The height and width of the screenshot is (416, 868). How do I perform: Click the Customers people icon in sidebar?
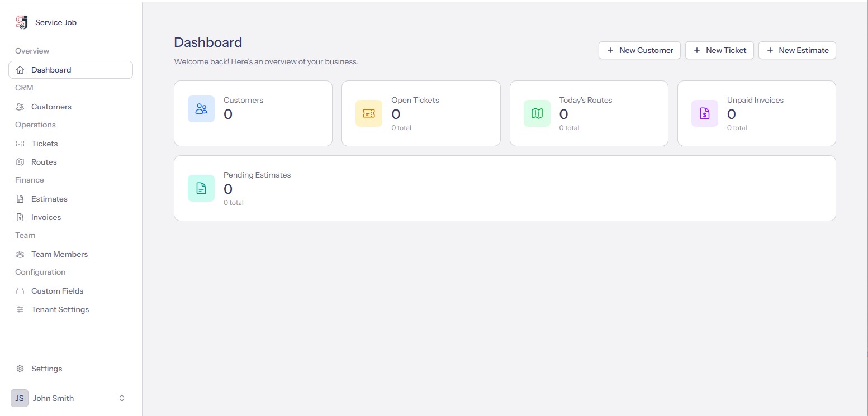(20, 107)
